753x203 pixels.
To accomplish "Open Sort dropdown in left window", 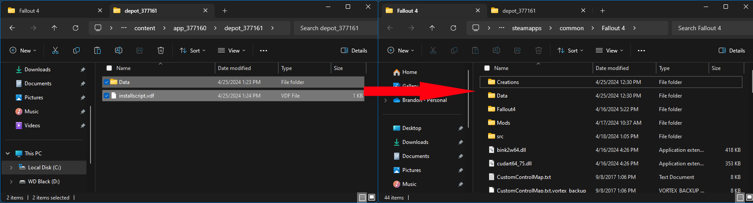I will 192,50.
